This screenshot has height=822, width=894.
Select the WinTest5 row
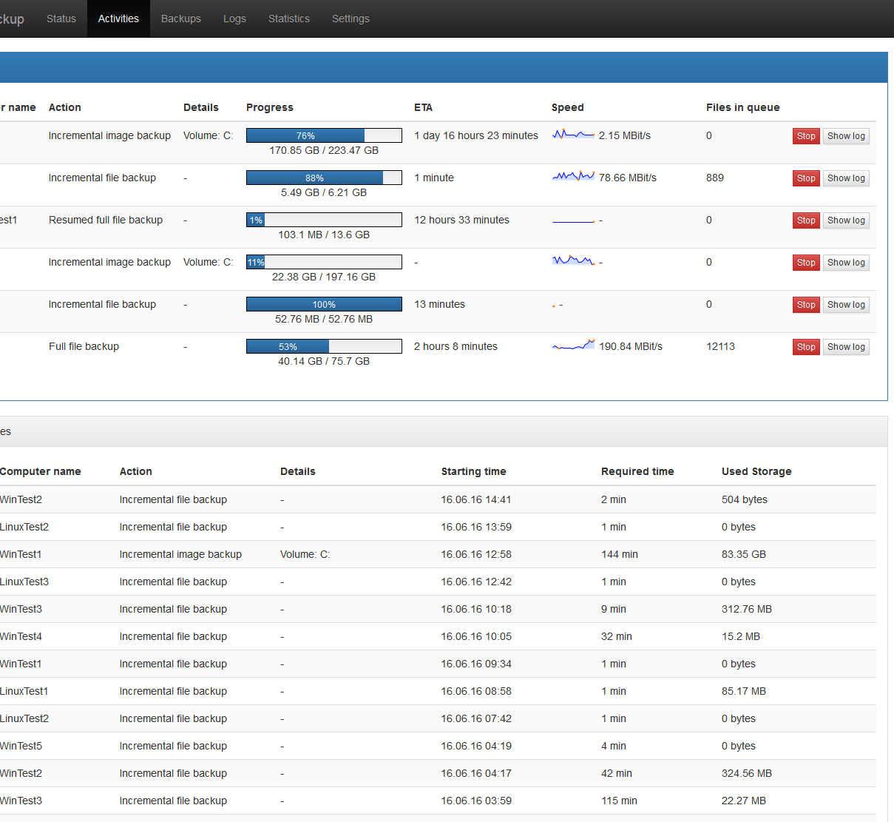(438, 746)
